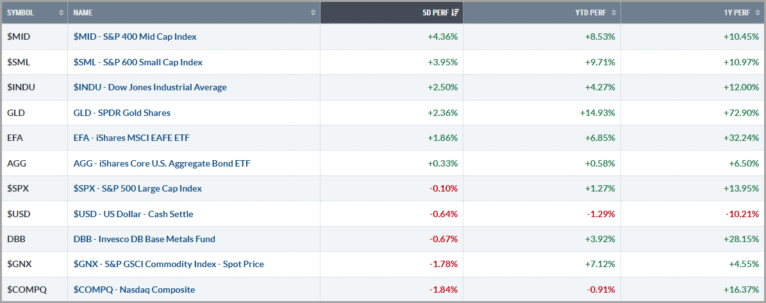Select the $MID symbol cell
Viewport: 766px width, 303px height.
click(19, 37)
